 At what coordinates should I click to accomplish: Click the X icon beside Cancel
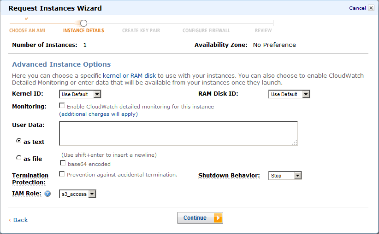(x=371, y=8)
